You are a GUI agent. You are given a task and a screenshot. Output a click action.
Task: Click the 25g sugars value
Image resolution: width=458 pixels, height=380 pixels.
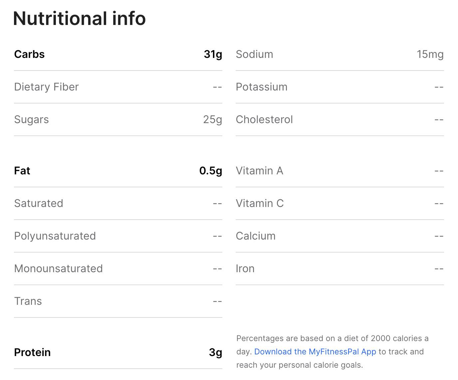(x=212, y=119)
